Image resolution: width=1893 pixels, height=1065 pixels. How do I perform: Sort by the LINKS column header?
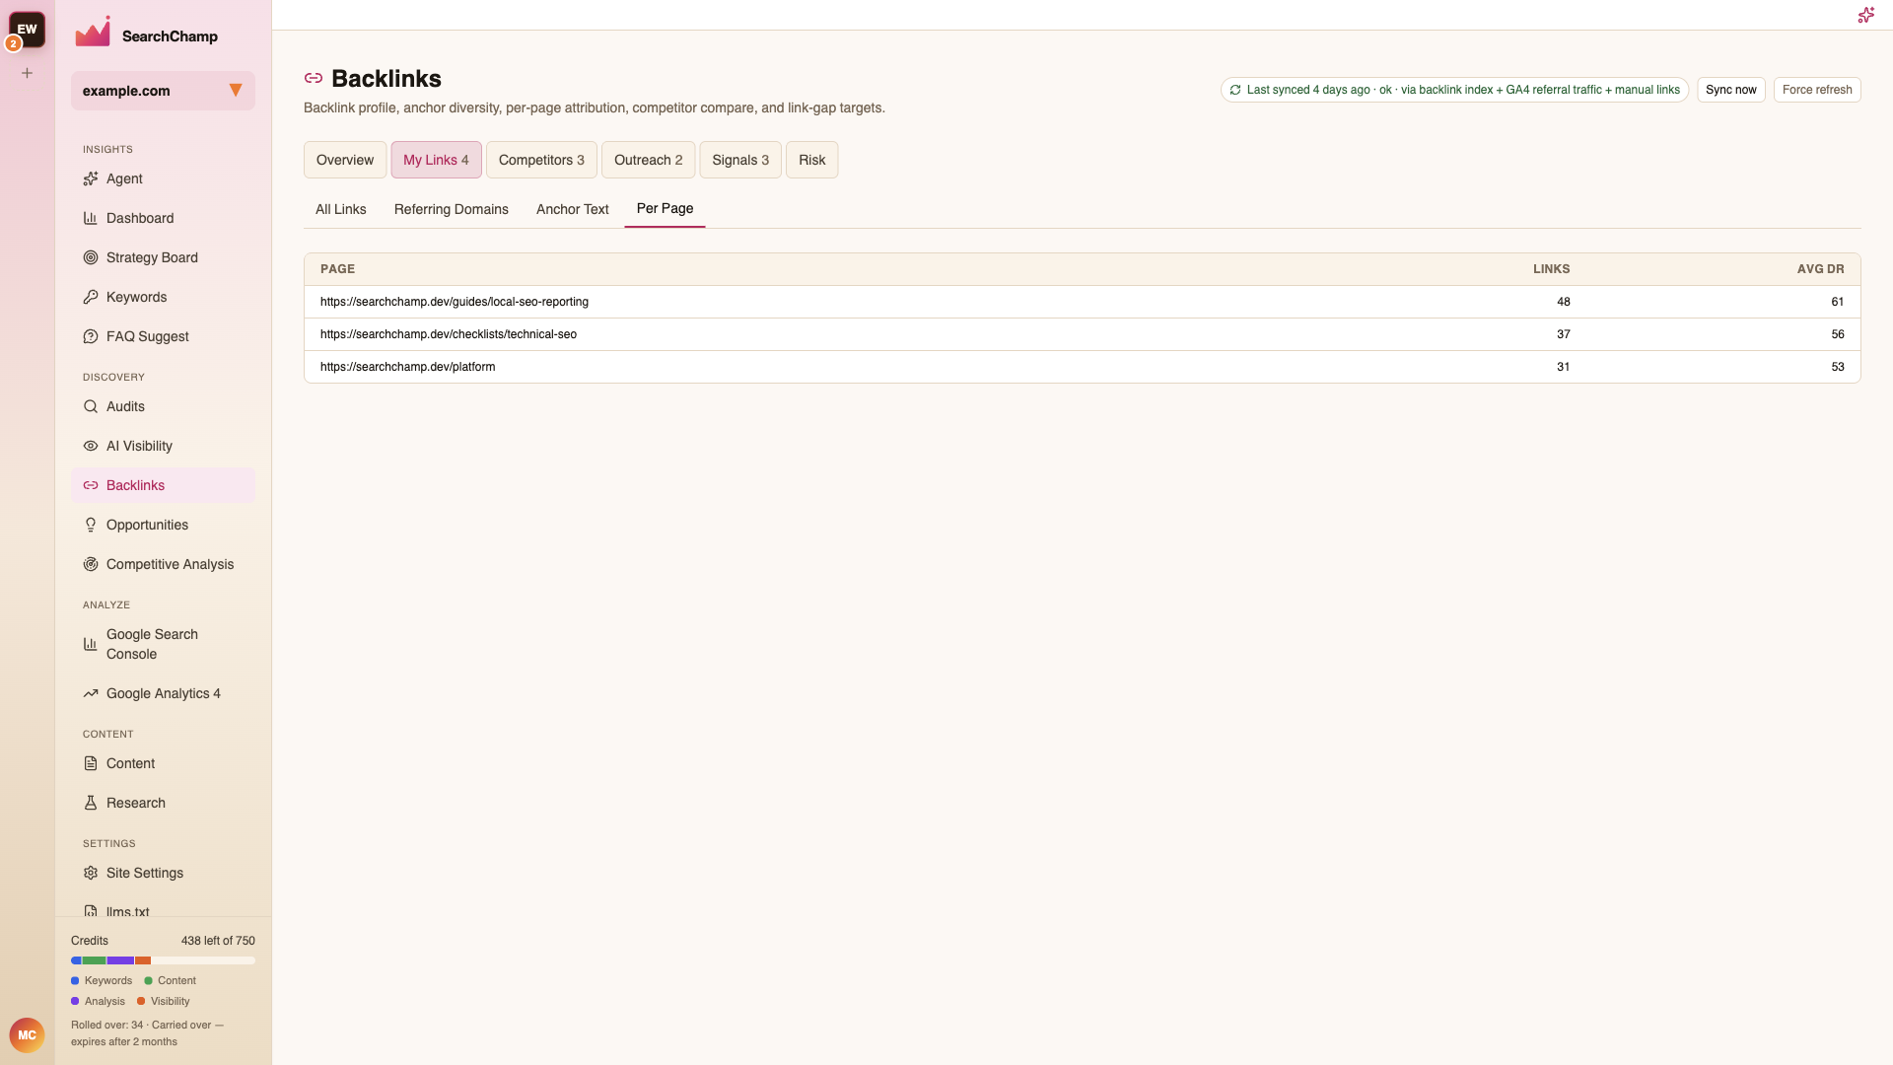(1551, 269)
